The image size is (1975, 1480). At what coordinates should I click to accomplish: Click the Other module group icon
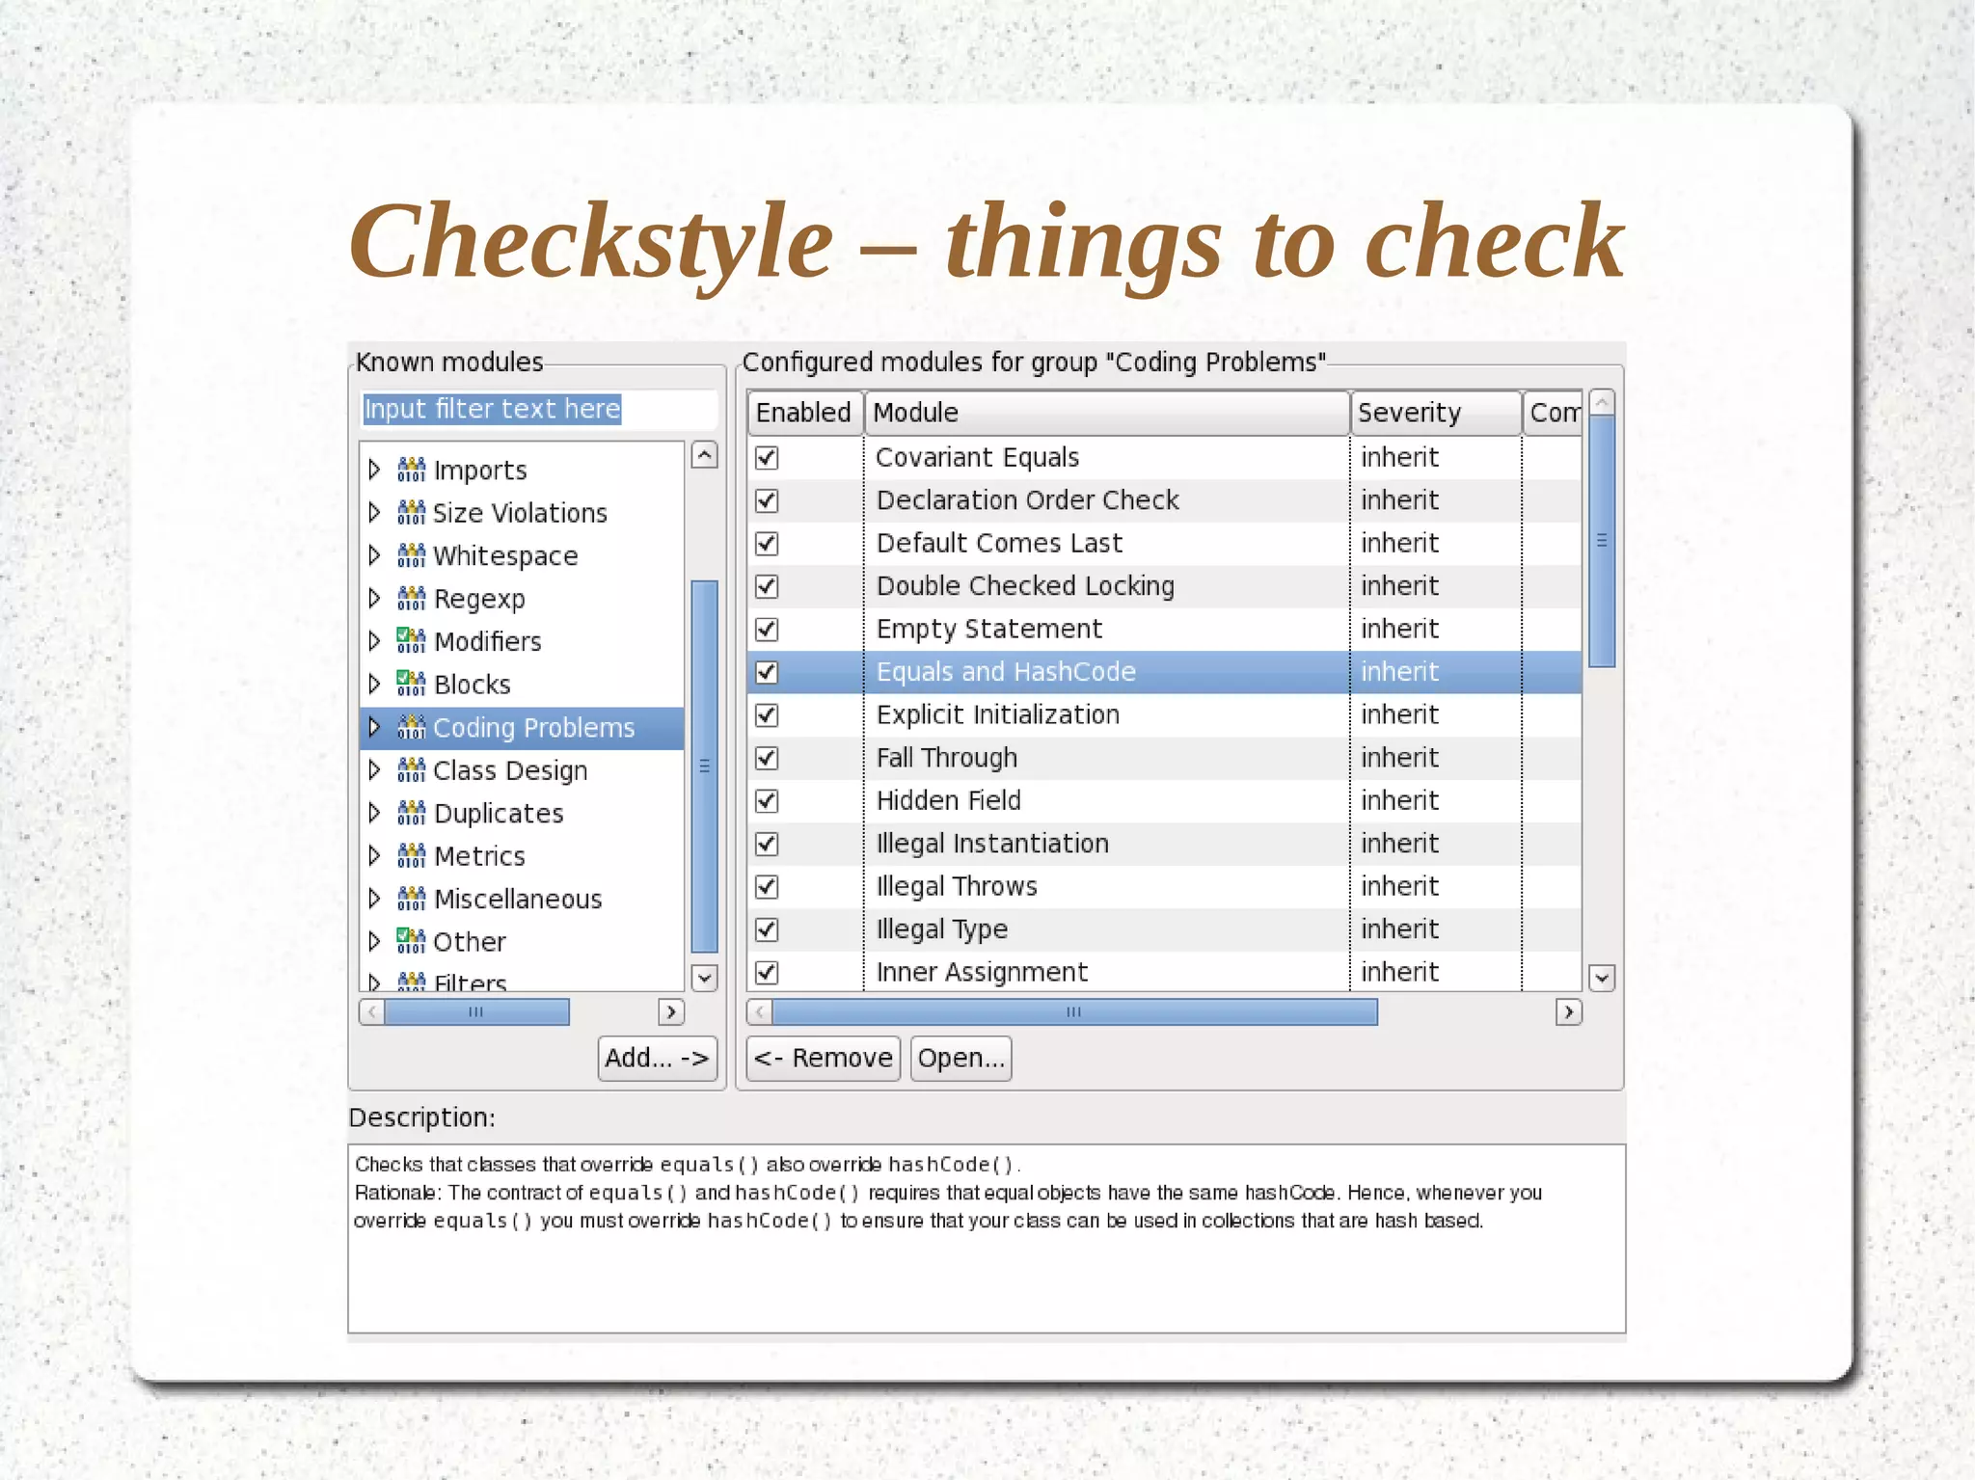(411, 940)
